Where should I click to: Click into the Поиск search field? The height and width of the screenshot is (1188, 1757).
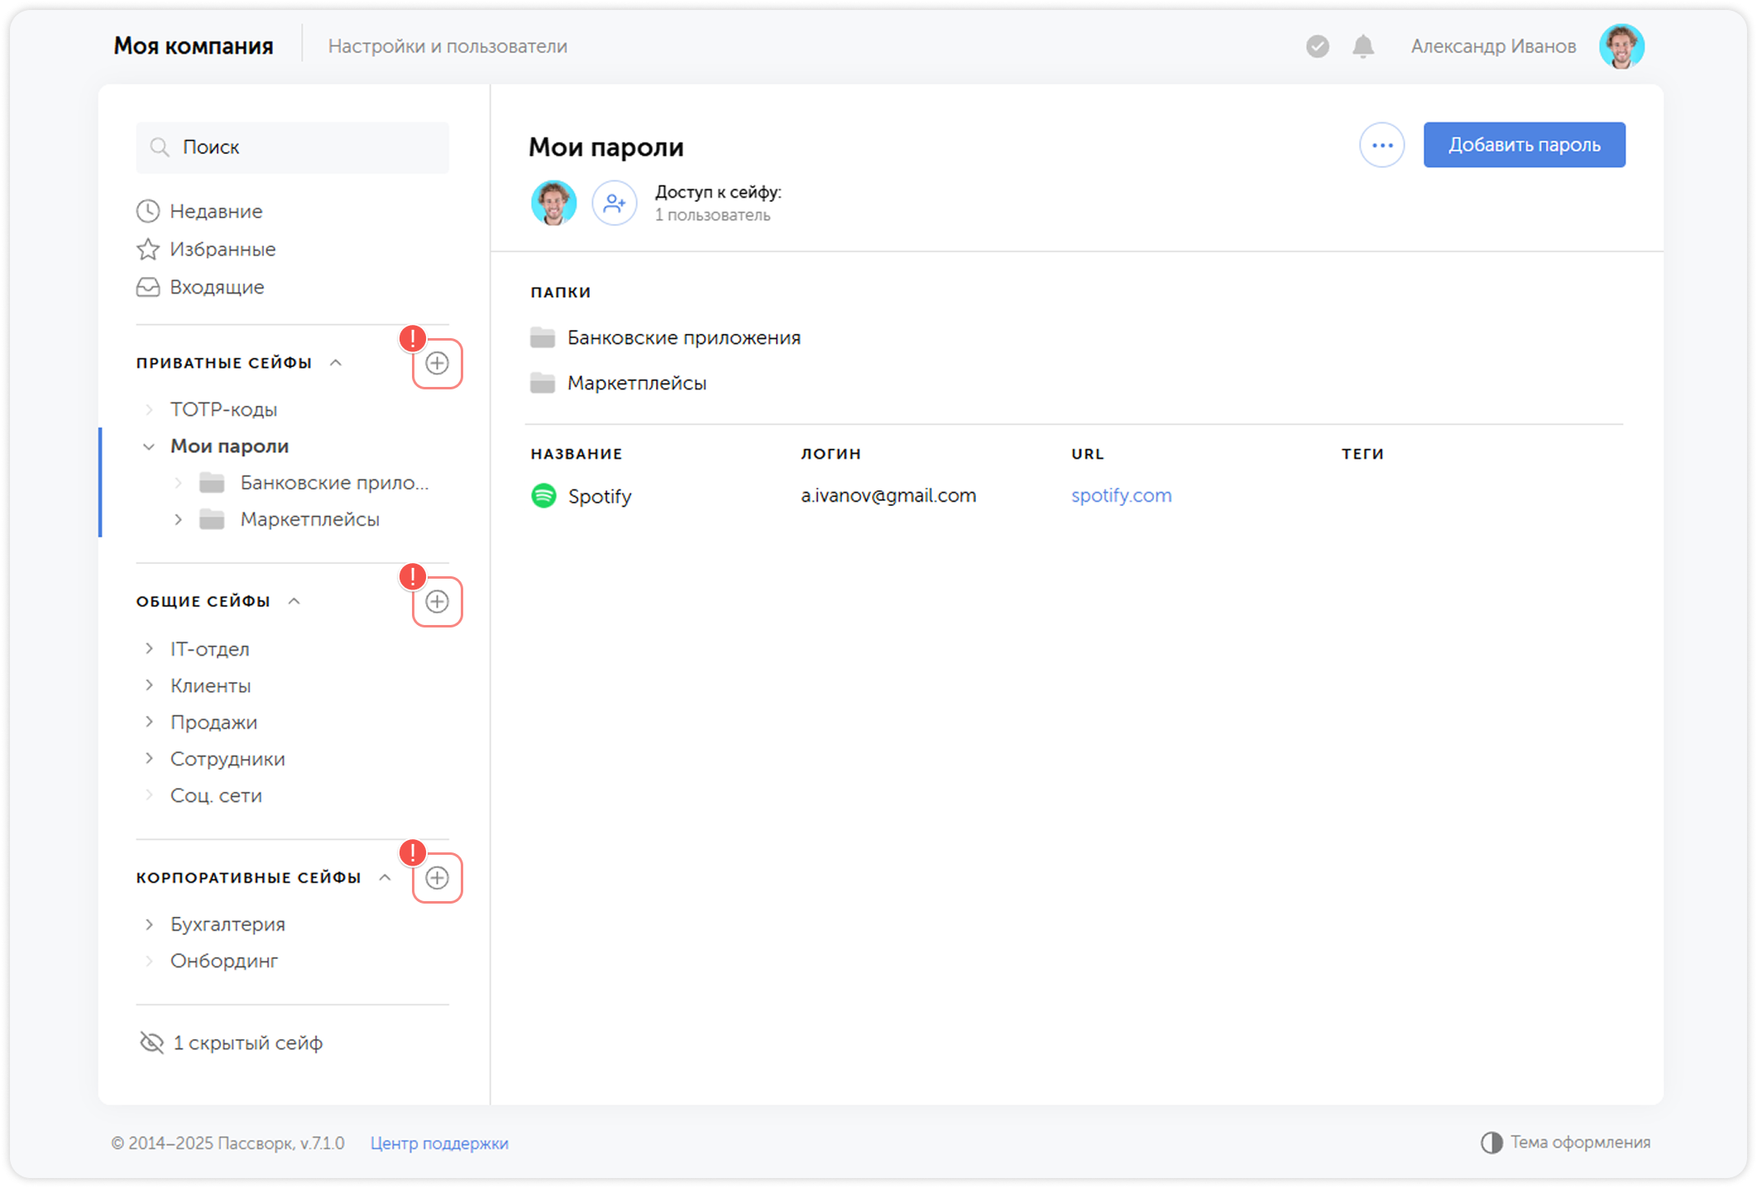pyautogui.click(x=293, y=147)
